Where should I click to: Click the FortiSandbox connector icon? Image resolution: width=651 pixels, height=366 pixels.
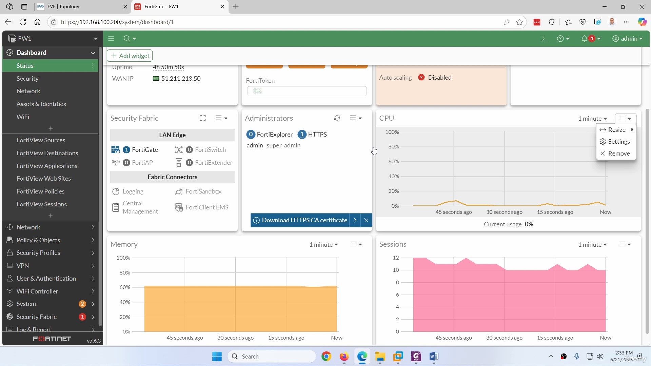point(179,191)
